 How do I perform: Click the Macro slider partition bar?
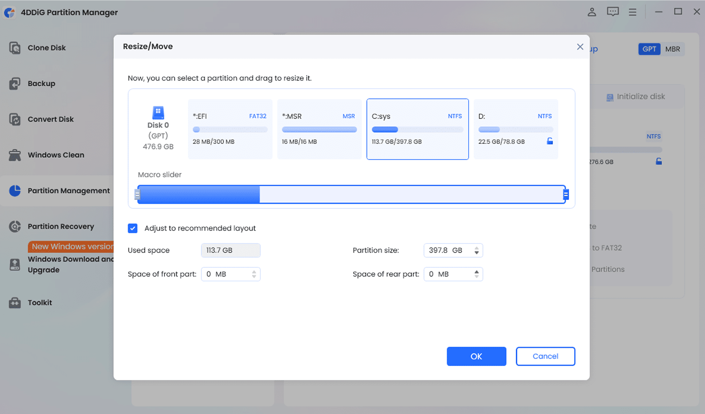coord(352,195)
